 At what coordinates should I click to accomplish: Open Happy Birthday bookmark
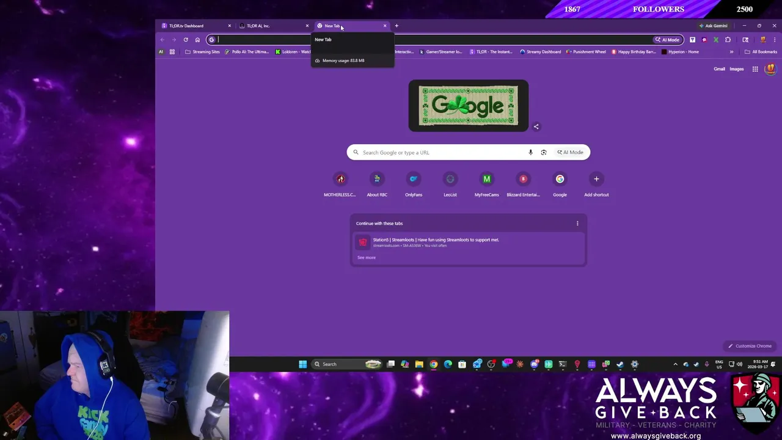(x=635, y=52)
